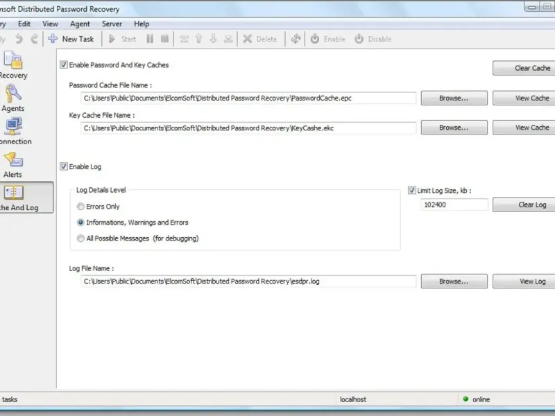The image size is (555, 416).
Task: Click the Log File Name field
Action: [x=248, y=281]
